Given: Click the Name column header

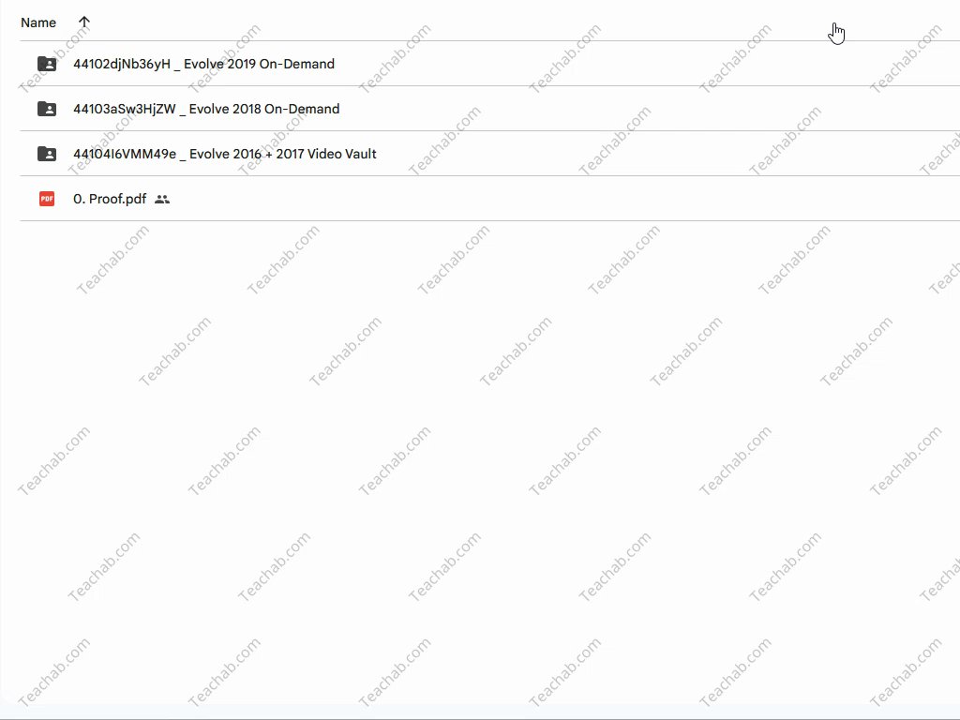Looking at the screenshot, I should [x=37, y=22].
